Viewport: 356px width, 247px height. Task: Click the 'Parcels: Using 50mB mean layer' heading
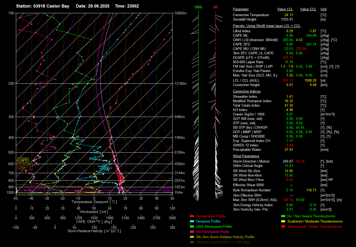267,26
